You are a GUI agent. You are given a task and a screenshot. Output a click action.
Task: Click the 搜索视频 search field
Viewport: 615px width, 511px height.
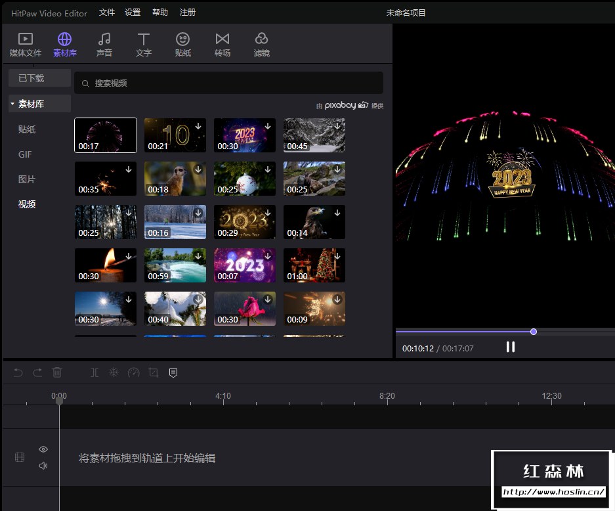click(x=228, y=83)
